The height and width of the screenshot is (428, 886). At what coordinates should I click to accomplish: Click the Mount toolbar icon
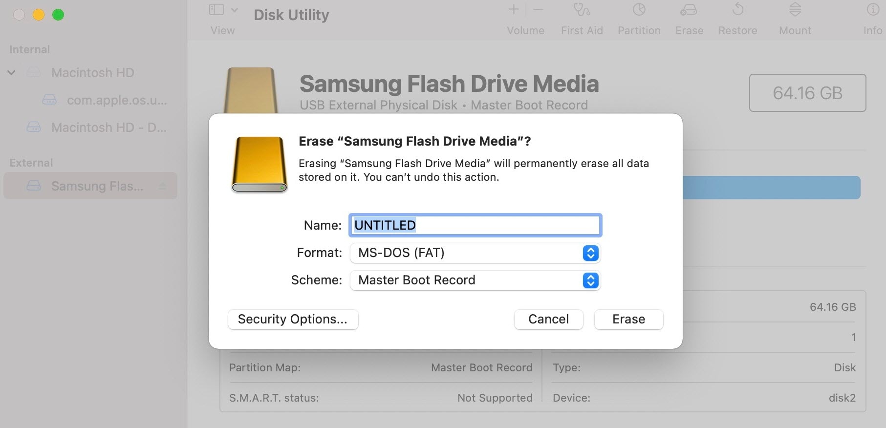pos(795,9)
